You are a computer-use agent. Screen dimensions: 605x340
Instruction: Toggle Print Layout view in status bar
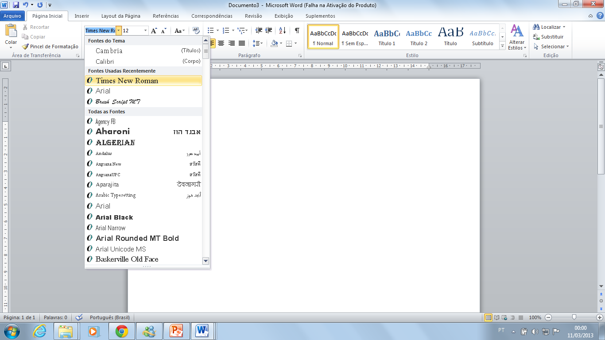(489, 317)
